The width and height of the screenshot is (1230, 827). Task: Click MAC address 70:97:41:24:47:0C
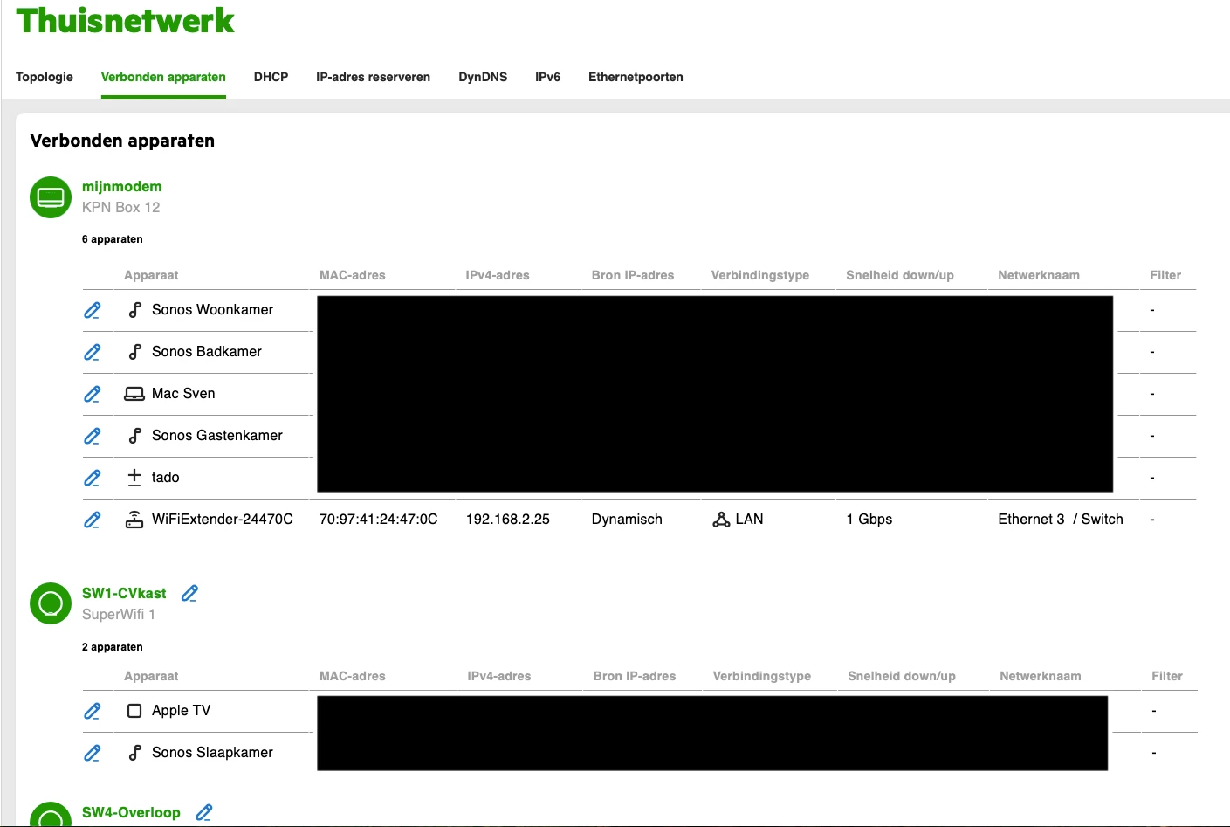(379, 520)
